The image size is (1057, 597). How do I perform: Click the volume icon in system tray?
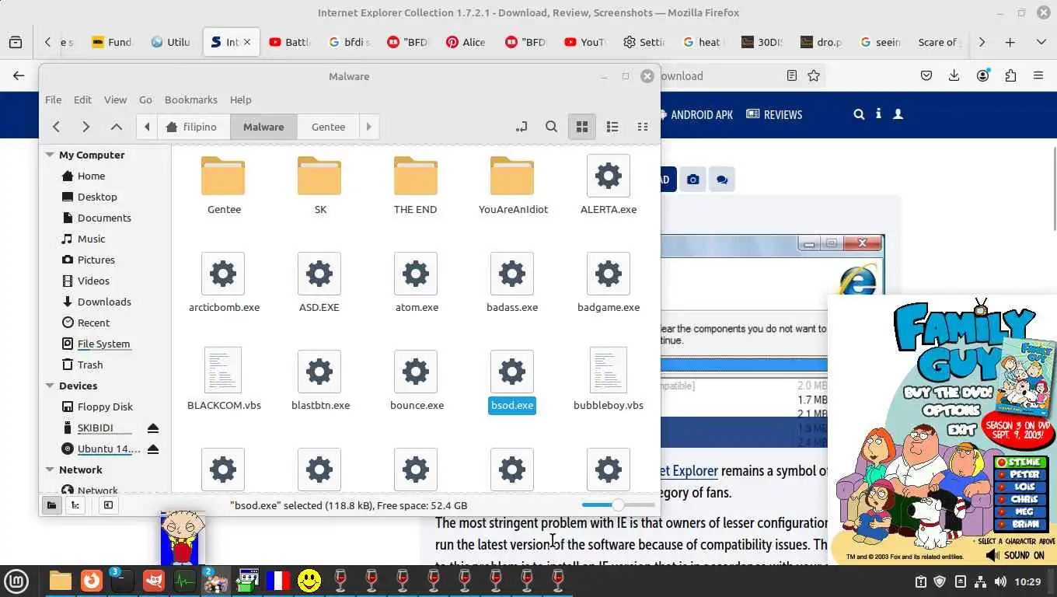coord(999,581)
